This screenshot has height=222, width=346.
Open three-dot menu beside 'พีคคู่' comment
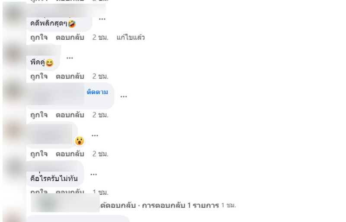tap(70, 58)
